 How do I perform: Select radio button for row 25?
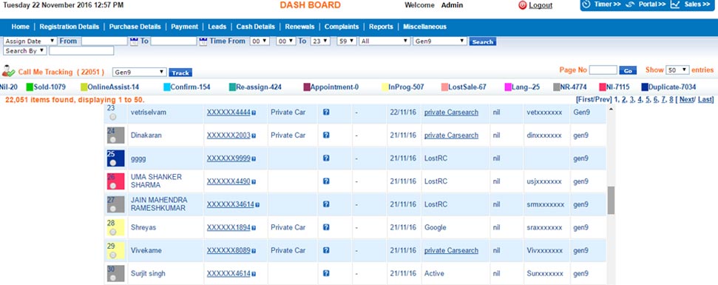pyautogui.click(x=112, y=163)
